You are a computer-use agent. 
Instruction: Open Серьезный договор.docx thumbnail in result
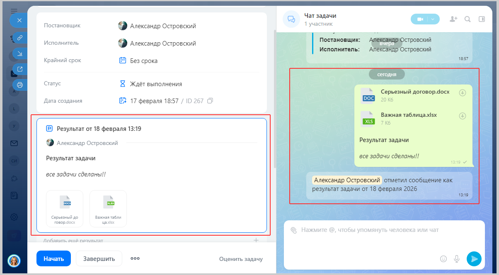(x=65, y=209)
